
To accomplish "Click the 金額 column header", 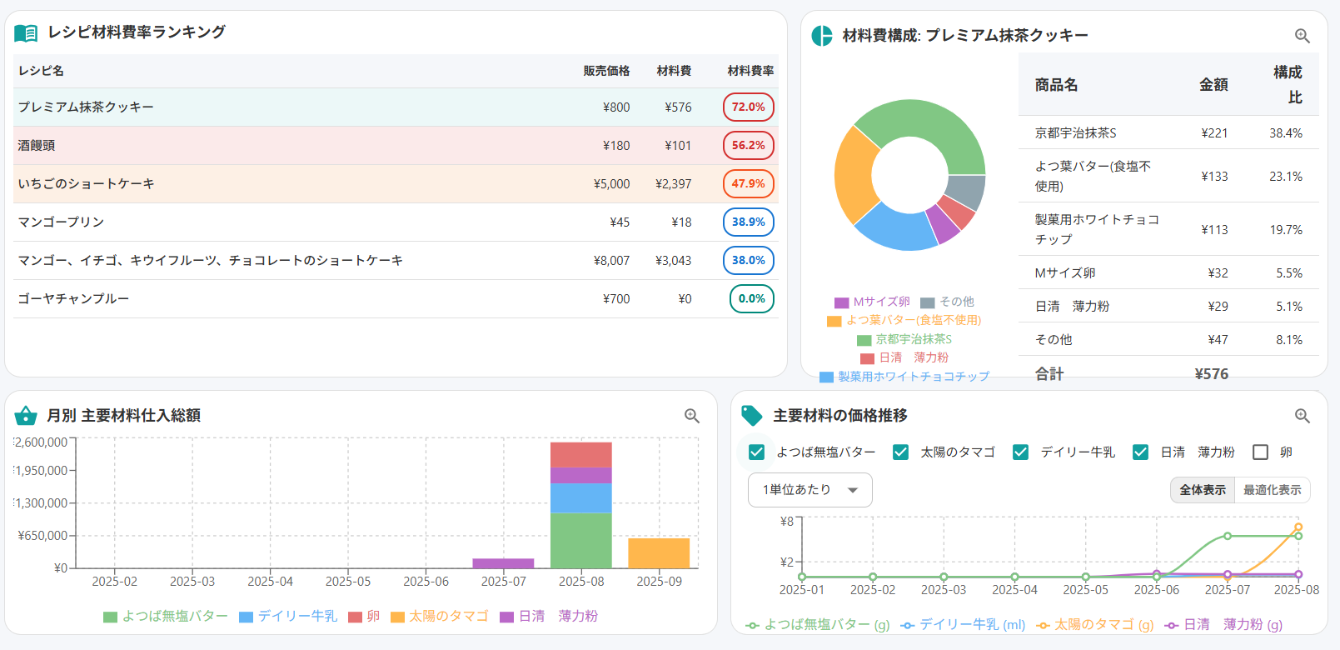I will click(x=1213, y=85).
